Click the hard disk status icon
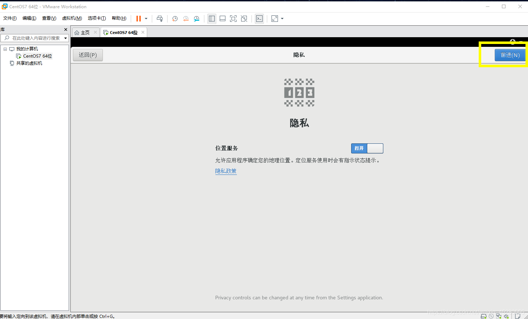The height and width of the screenshot is (319, 528). click(484, 316)
